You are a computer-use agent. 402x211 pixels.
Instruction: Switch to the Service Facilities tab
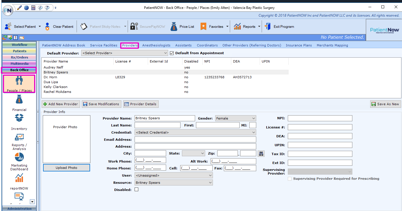click(103, 45)
